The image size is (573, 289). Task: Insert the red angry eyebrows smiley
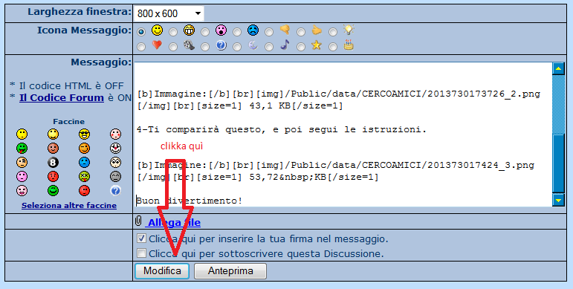pos(53,177)
